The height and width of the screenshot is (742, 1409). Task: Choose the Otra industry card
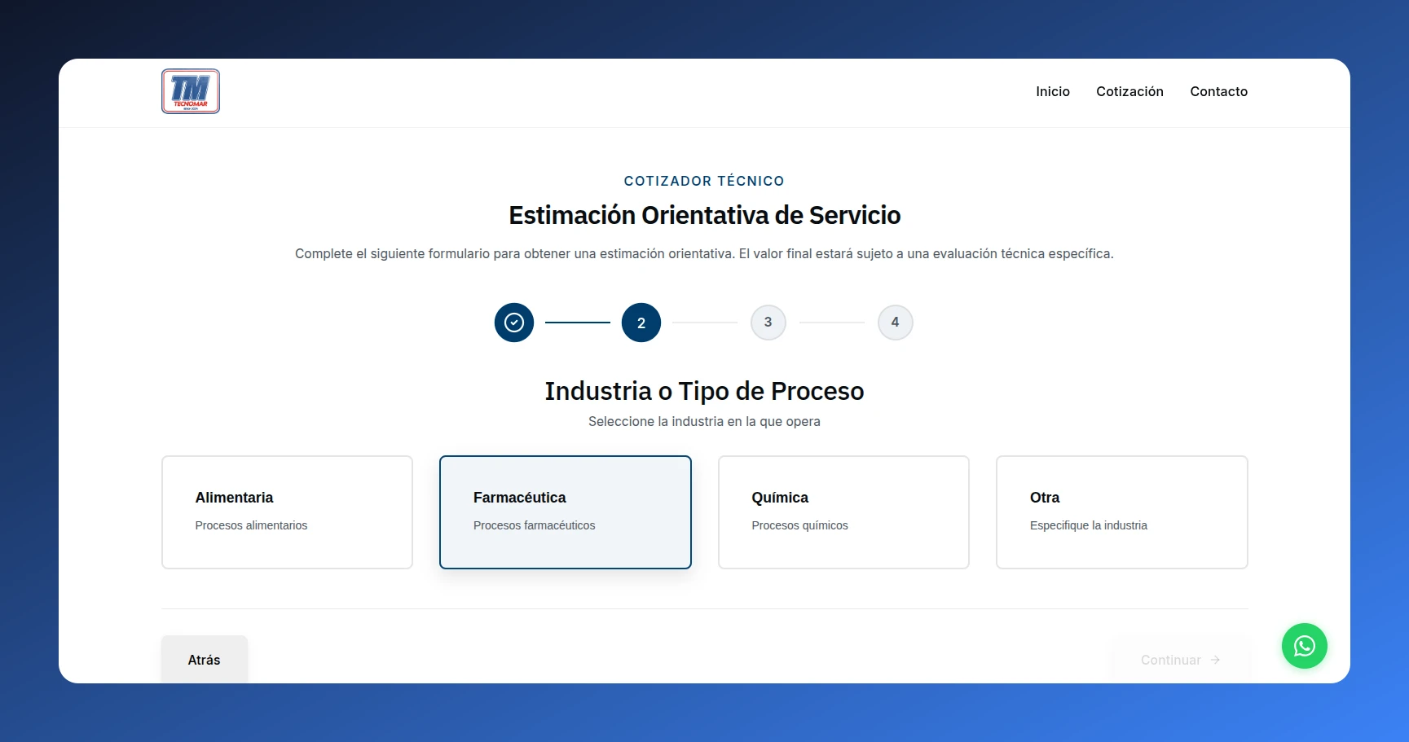[1122, 512]
